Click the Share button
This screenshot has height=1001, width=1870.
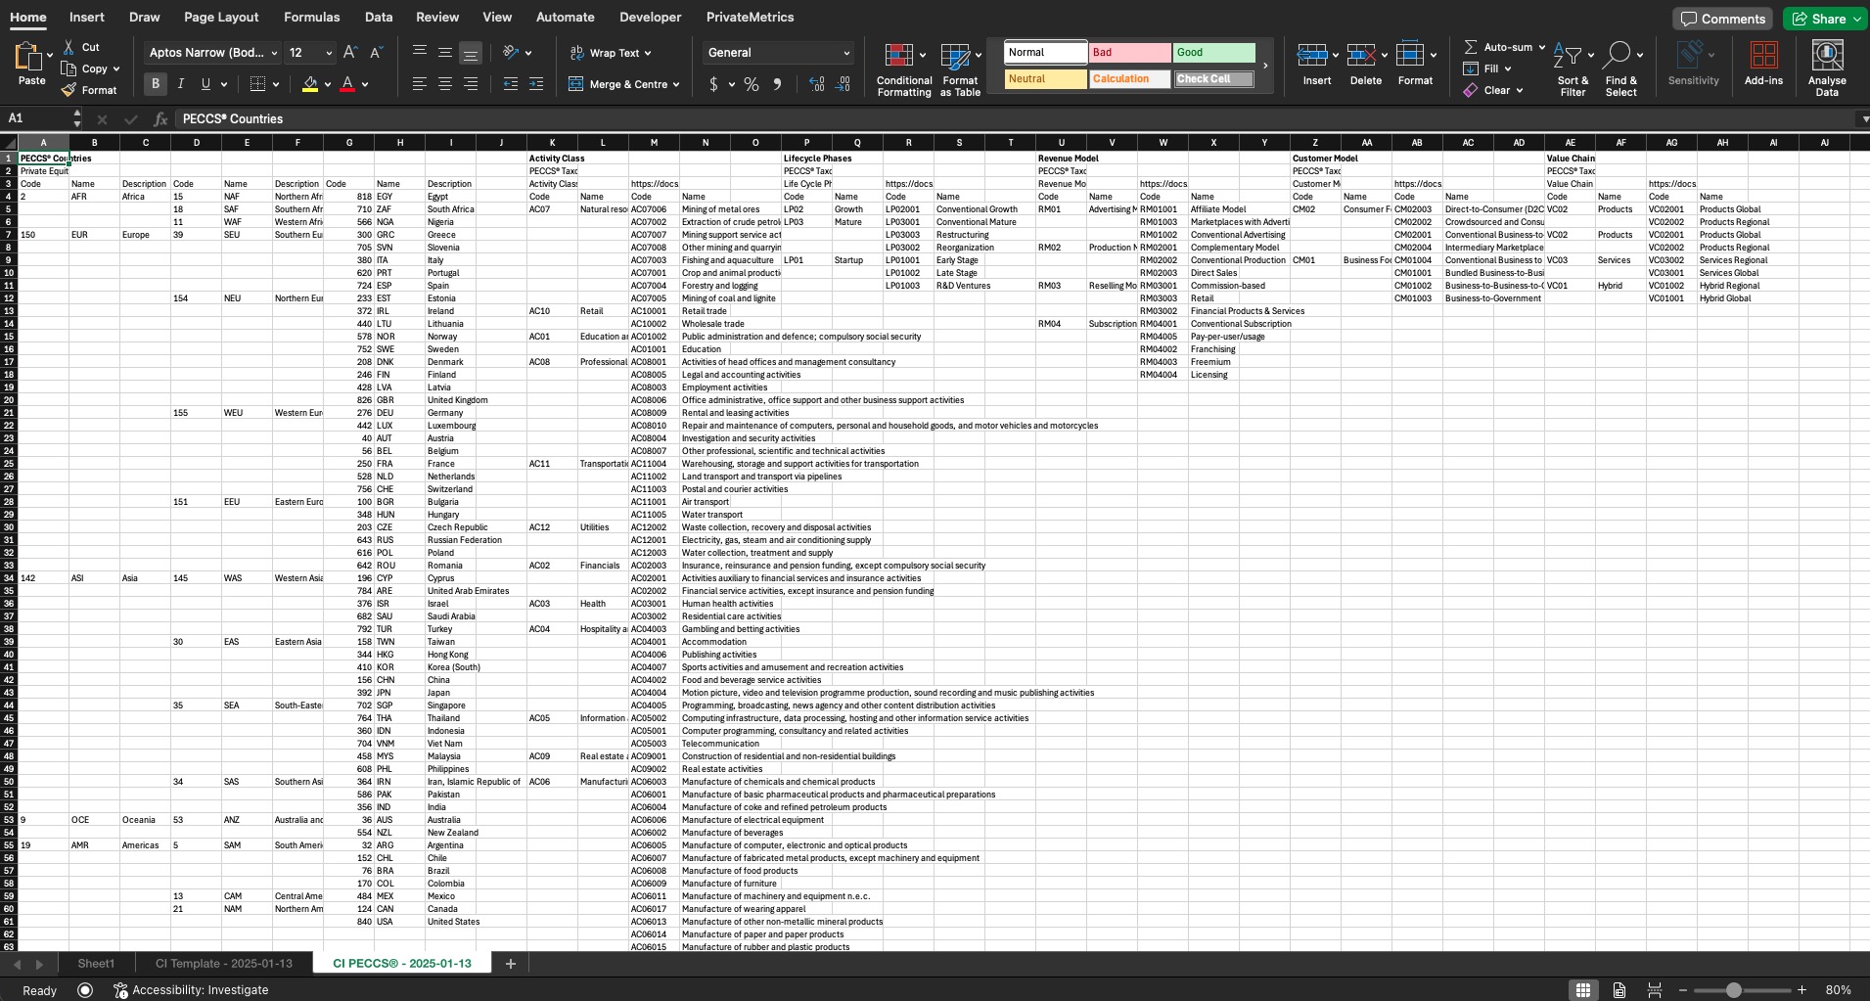[x=1826, y=19]
